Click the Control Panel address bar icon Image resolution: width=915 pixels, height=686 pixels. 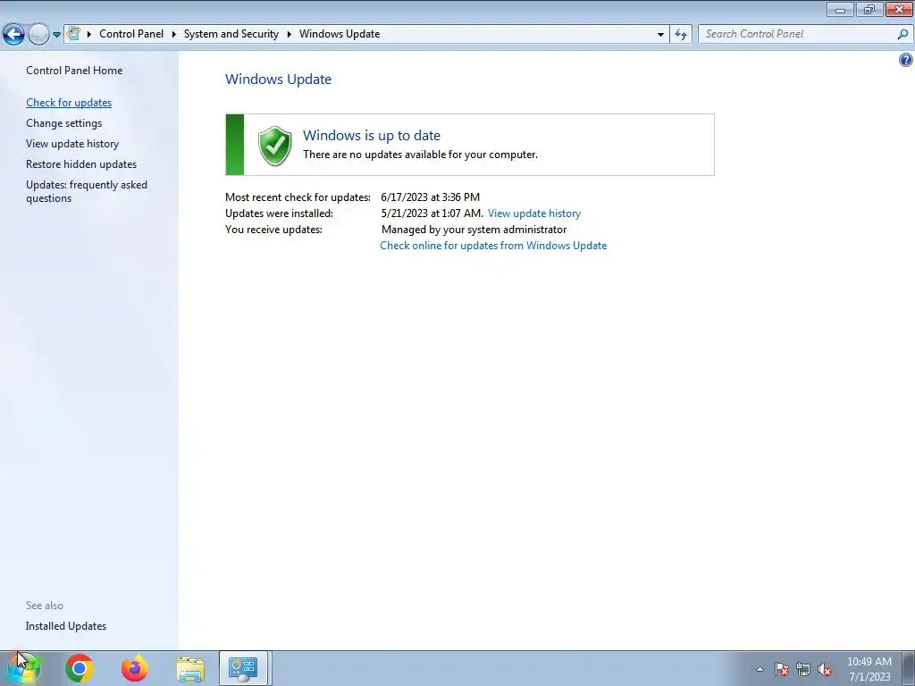(x=73, y=34)
